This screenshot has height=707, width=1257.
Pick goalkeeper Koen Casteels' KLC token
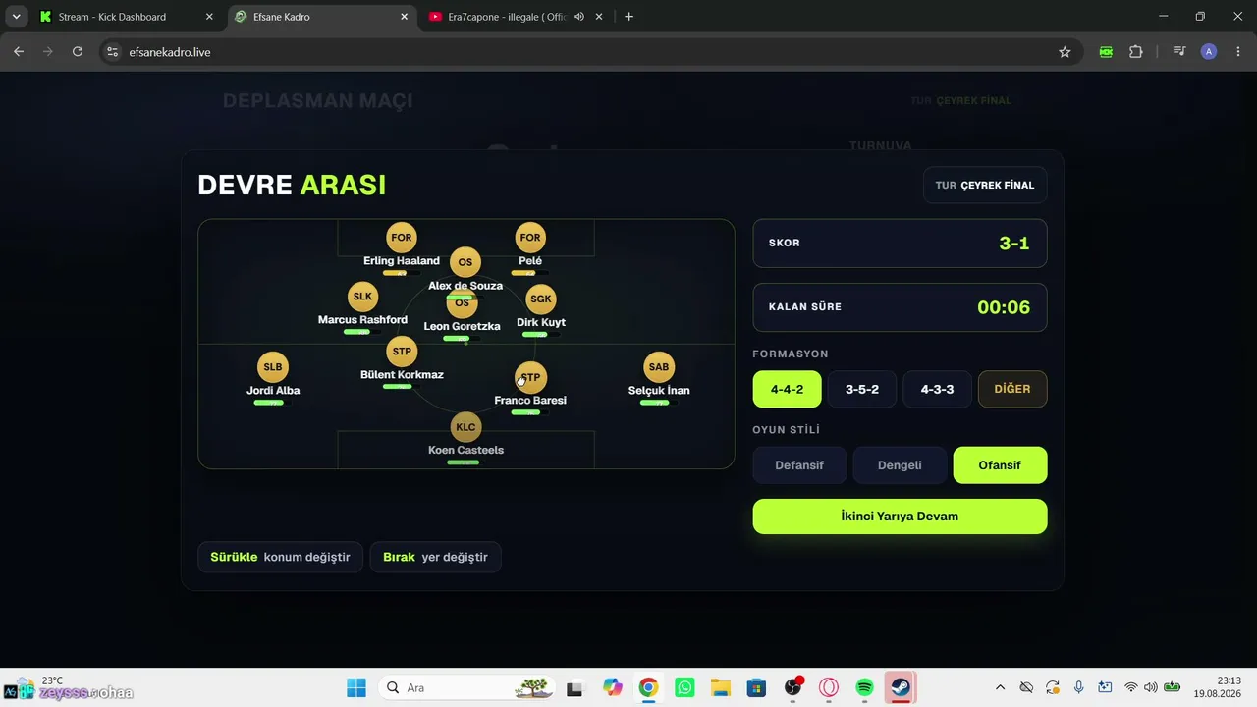(x=465, y=427)
